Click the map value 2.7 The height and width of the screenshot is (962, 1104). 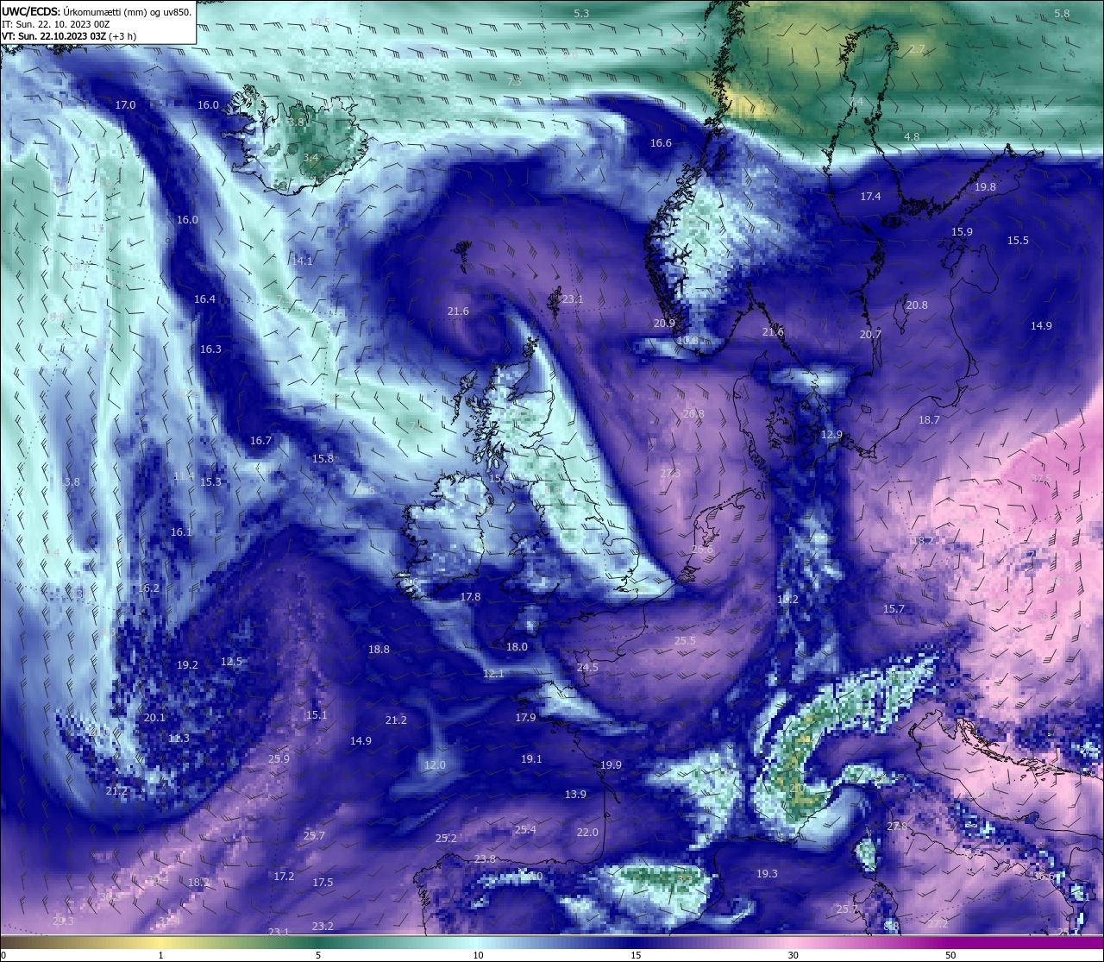pyautogui.click(x=917, y=50)
